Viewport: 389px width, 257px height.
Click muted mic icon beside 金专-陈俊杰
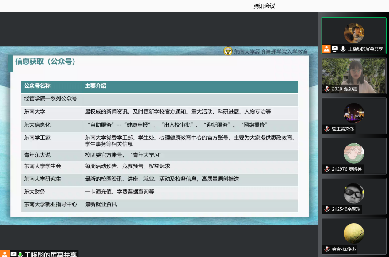pyautogui.click(x=327, y=249)
